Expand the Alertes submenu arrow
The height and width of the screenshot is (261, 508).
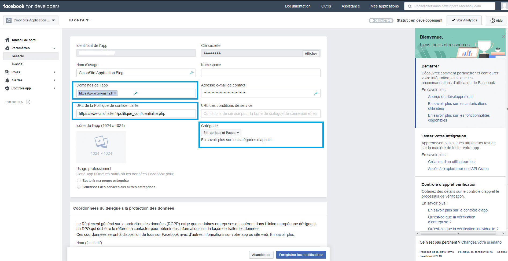pyautogui.click(x=54, y=80)
